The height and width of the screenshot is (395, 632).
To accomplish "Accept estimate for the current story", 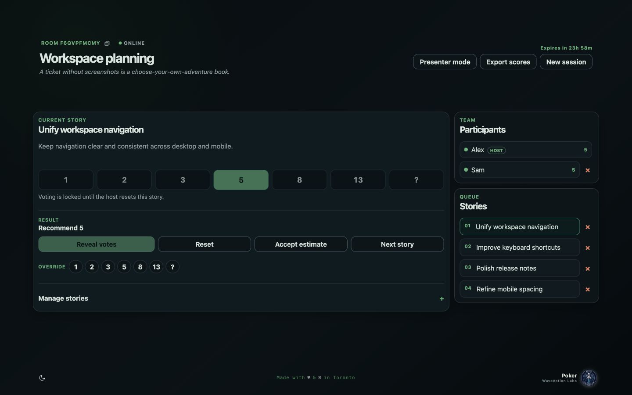I will pos(301,244).
